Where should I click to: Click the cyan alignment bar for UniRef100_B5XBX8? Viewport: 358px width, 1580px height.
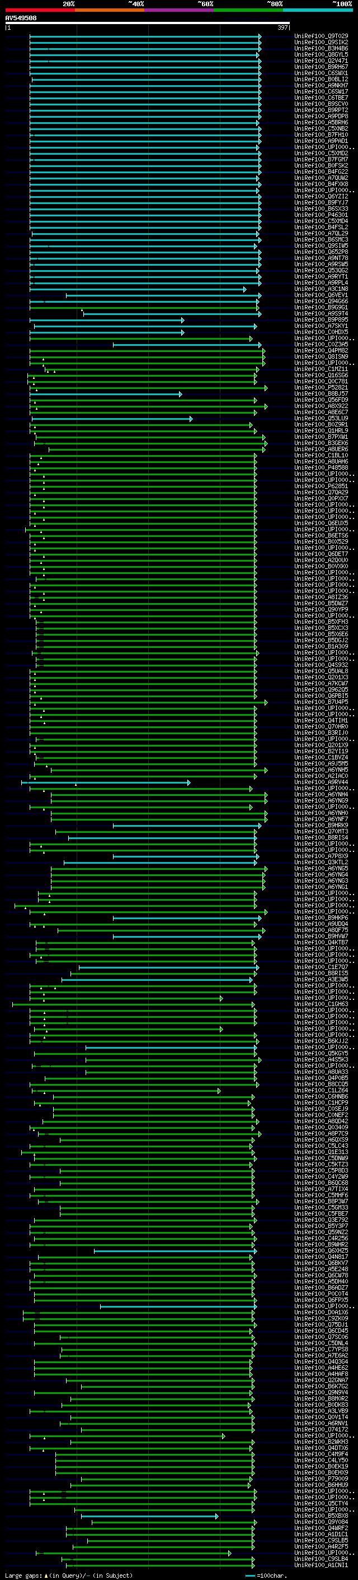click(150, 1517)
